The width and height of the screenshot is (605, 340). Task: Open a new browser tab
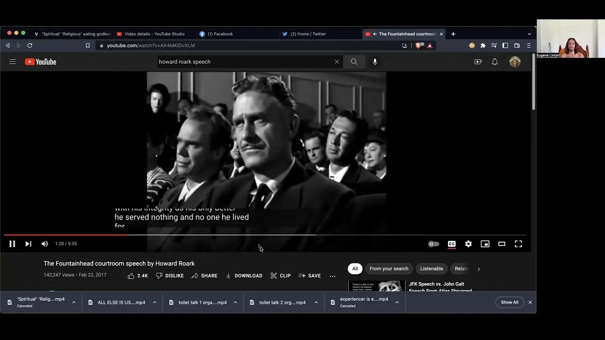[453, 34]
